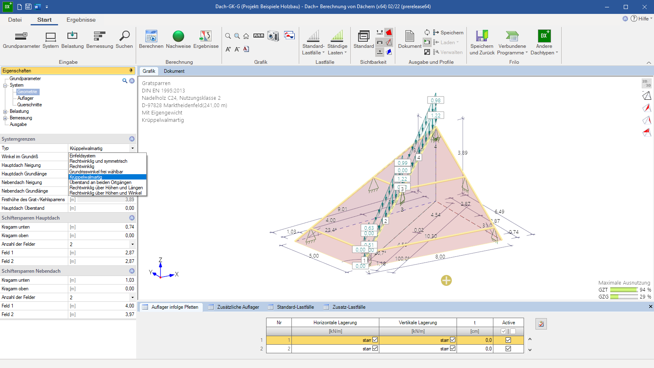This screenshot has width=654, height=368.
Task: Click the zoom-to-fit graphic tool
Action: (237, 36)
